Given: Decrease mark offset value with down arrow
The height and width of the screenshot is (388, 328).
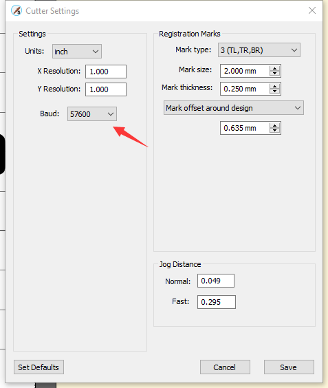Looking at the screenshot, I should click(274, 131).
